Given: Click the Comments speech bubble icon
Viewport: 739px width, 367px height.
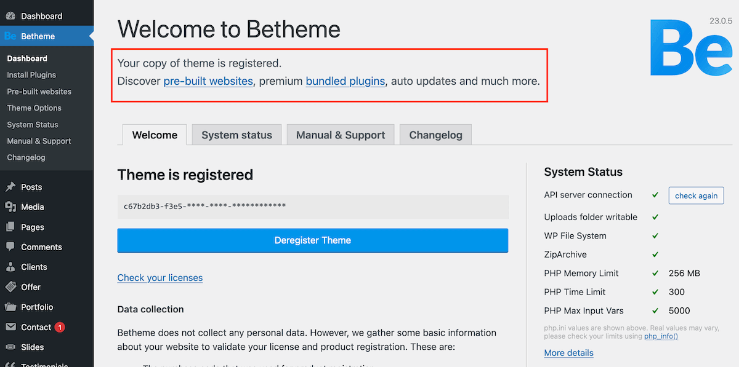Looking at the screenshot, I should click(10, 247).
